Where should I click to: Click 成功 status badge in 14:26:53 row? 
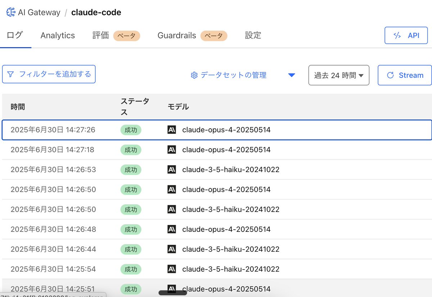point(131,170)
